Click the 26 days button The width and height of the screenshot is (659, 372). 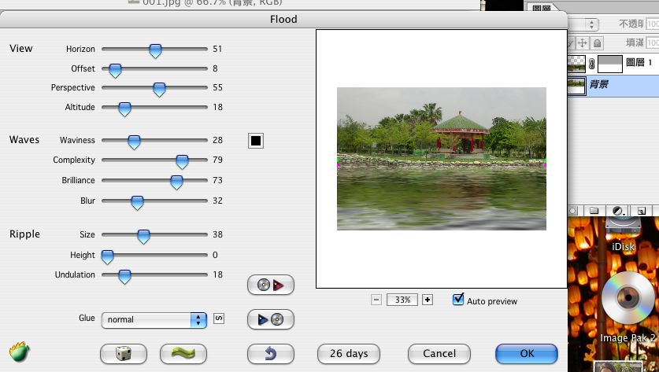(x=349, y=354)
